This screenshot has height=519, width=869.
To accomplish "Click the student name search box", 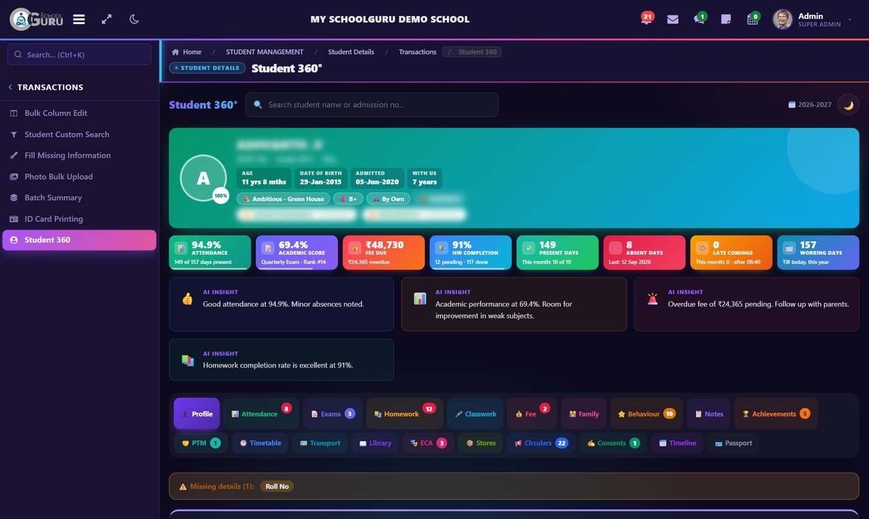I will (x=371, y=105).
